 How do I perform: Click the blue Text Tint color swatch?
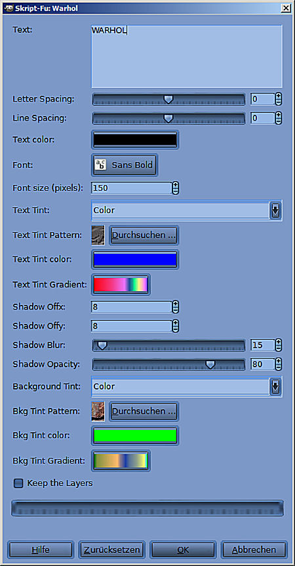(x=135, y=260)
